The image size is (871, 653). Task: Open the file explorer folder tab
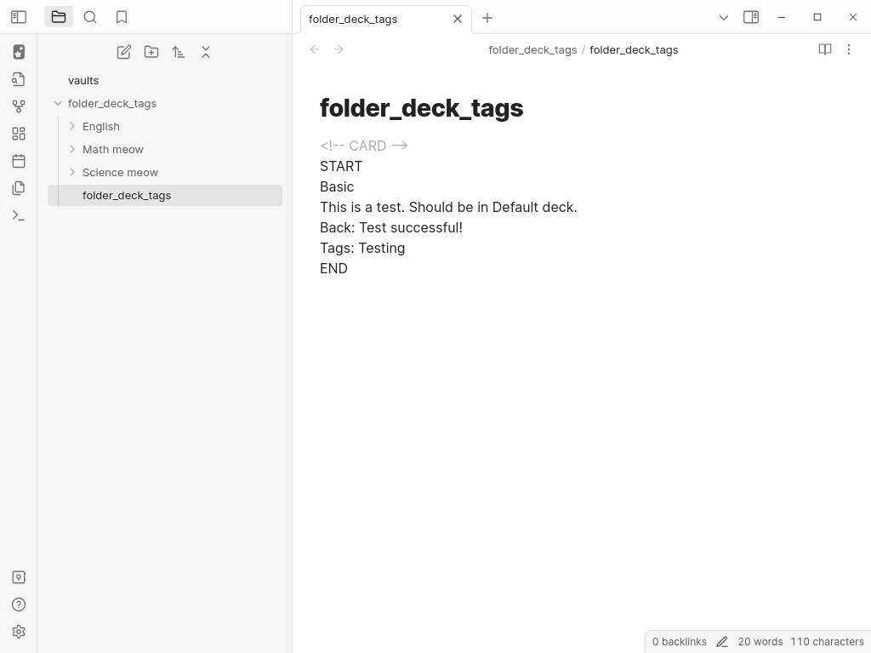point(59,17)
